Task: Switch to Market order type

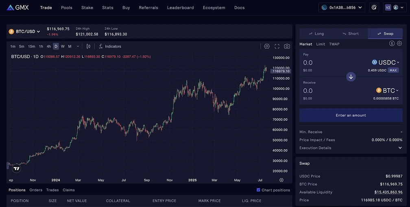Action: click(306, 44)
